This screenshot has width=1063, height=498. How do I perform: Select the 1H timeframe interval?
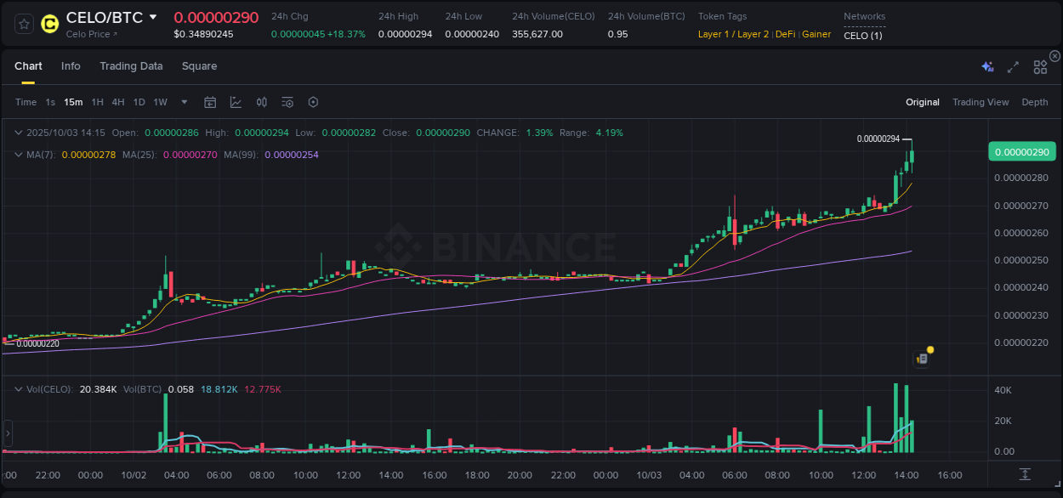[97, 102]
